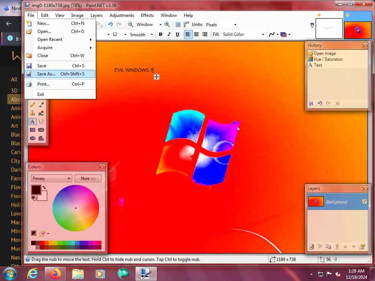The height and width of the screenshot is (281, 375).
Task: Switch to the red image thumbnail
Action: 357,30
